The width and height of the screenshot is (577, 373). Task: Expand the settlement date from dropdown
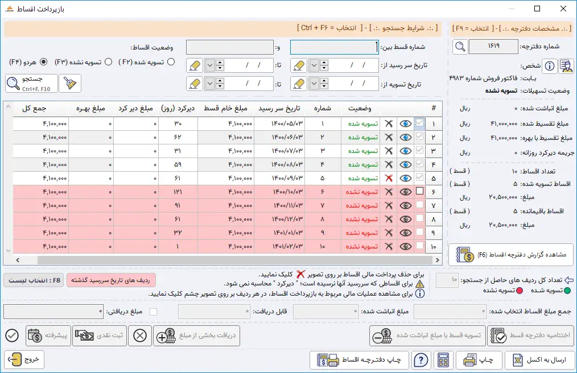coord(314,84)
